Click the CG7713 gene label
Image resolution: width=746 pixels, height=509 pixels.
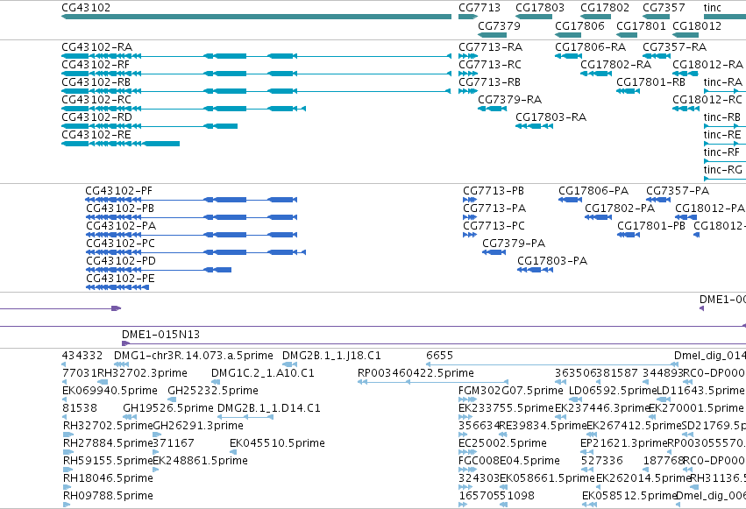(480, 8)
